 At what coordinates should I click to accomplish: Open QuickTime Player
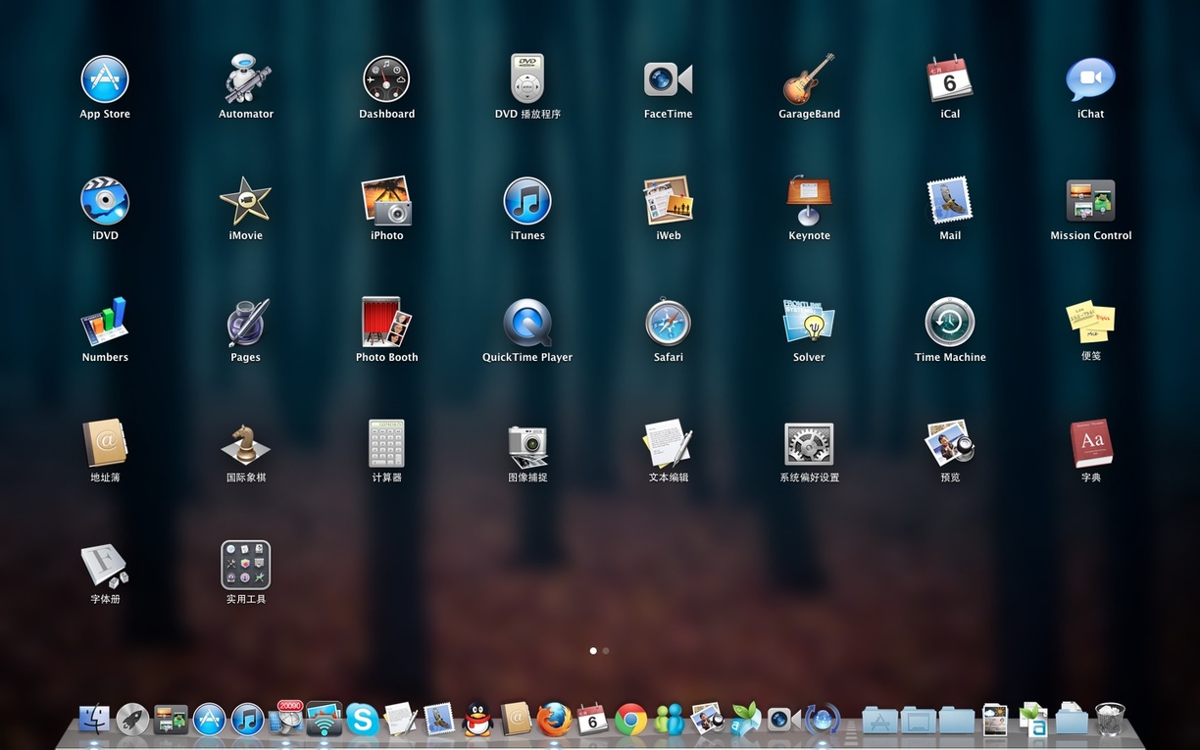527,323
